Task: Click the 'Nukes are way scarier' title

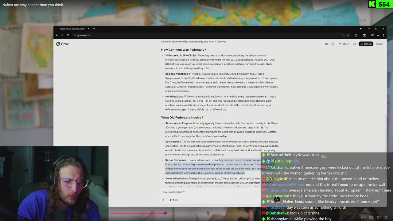Action: click(x=33, y=5)
